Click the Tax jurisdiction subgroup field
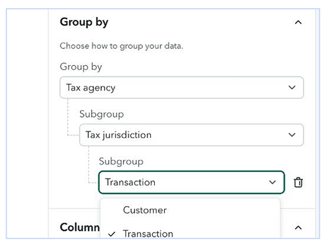325x245 pixels. [191, 135]
